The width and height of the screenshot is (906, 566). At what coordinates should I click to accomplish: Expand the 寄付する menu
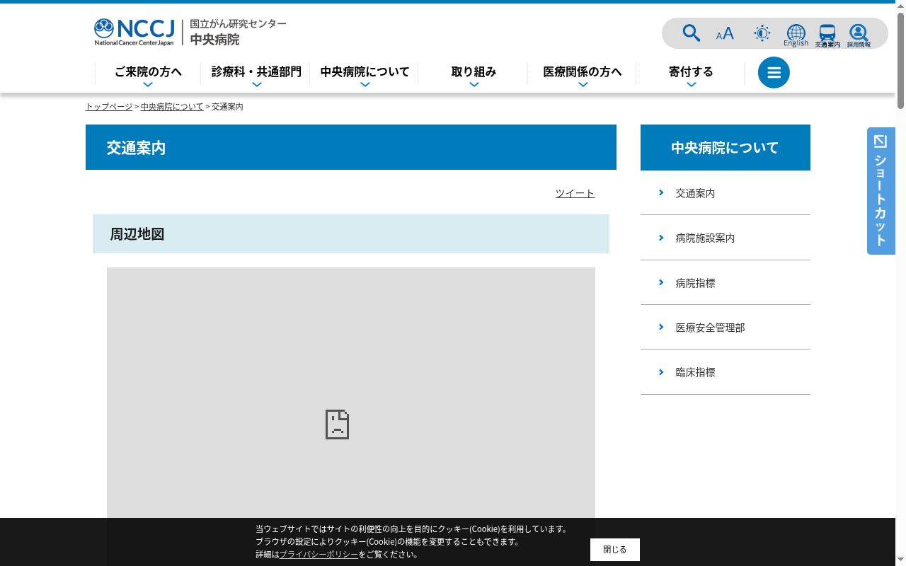pos(691,74)
